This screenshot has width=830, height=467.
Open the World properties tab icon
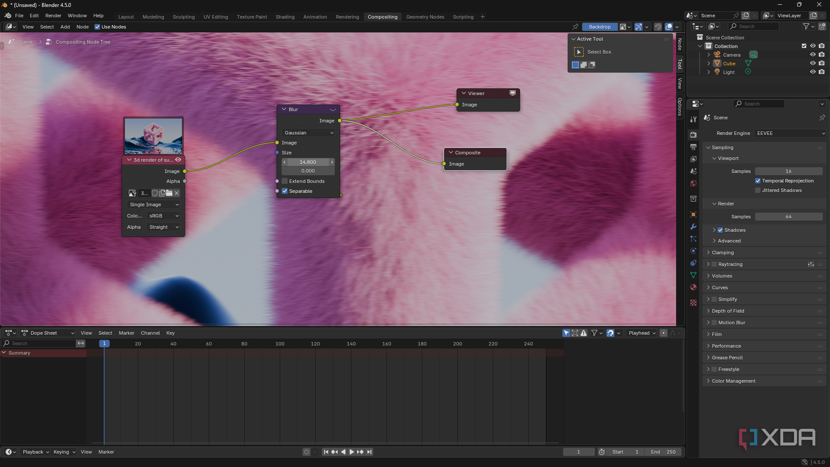coord(693,183)
